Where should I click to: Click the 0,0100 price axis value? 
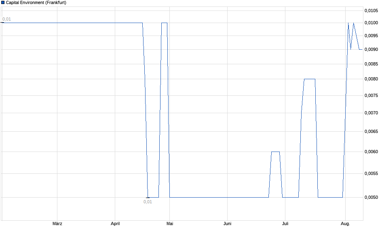click(371, 23)
